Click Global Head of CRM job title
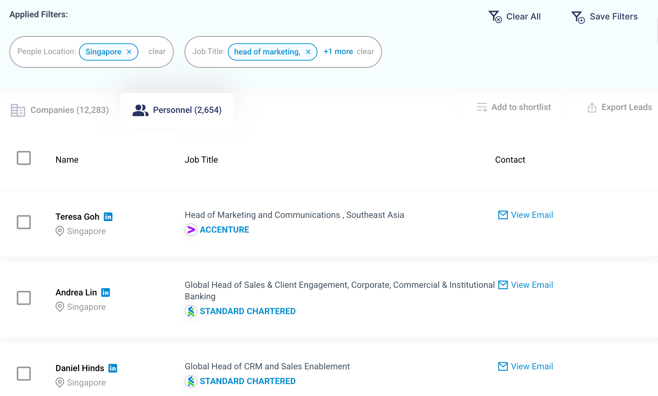 (x=267, y=366)
